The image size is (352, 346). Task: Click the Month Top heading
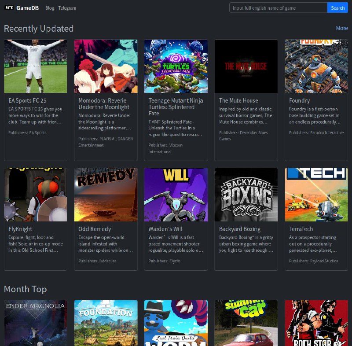[26, 289]
